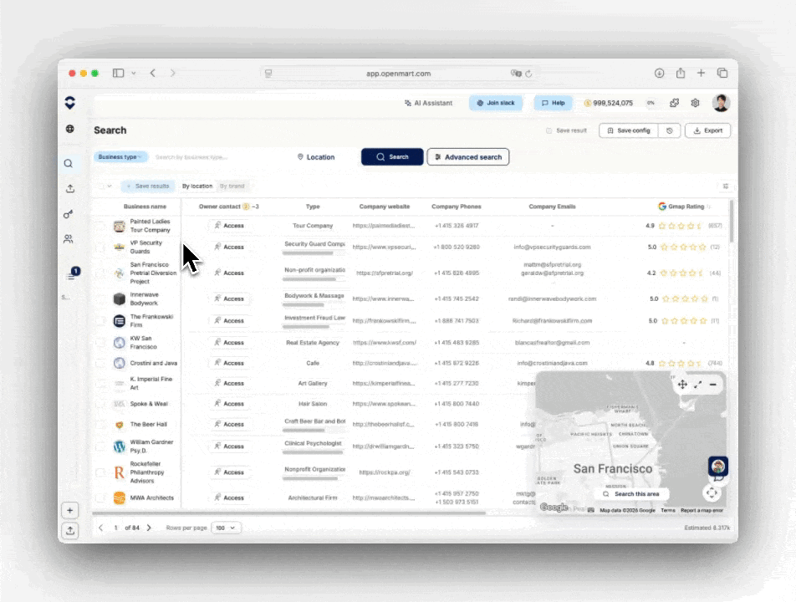Image resolution: width=796 pixels, height=602 pixels.
Task: Reload the page in Safari
Action: [x=528, y=74]
